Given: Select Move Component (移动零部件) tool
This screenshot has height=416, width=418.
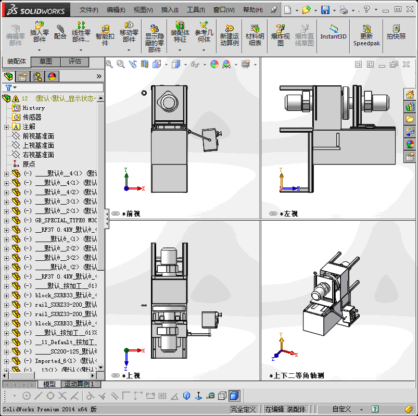Looking at the screenshot, I should coord(129,32).
